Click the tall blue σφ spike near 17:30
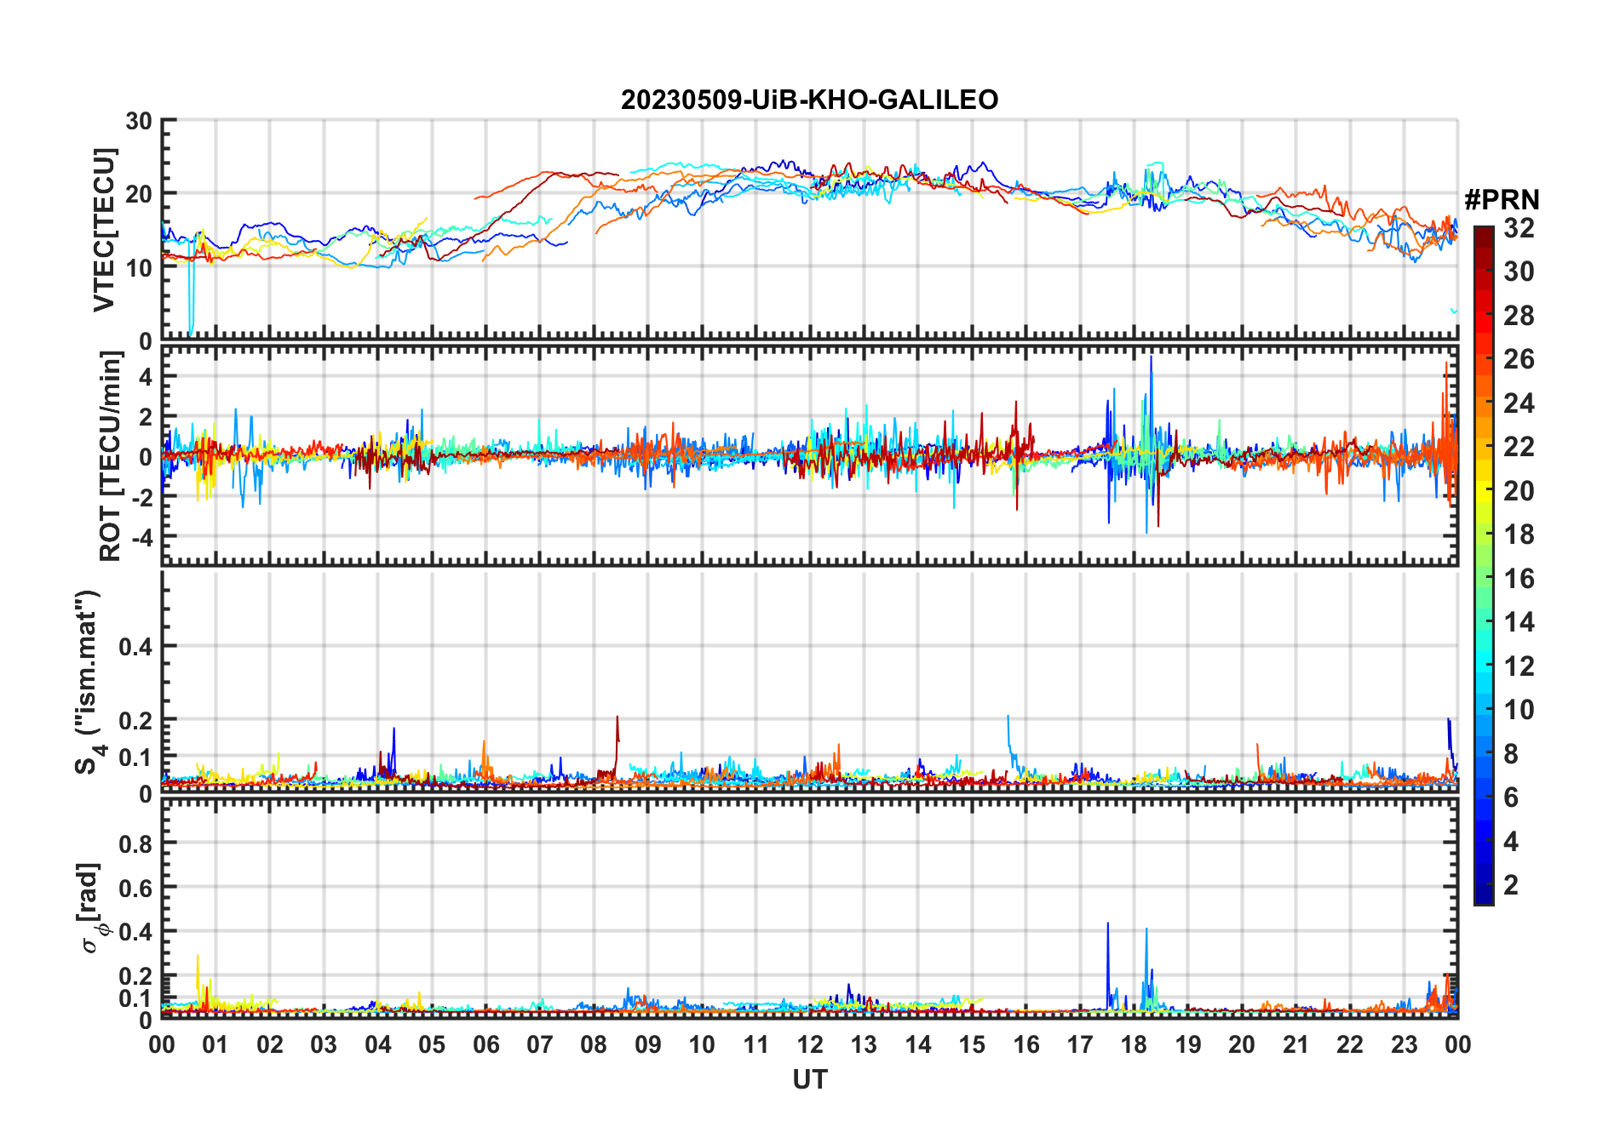The width and height of the screenshot is (1620, 1132). [1108, 966]
